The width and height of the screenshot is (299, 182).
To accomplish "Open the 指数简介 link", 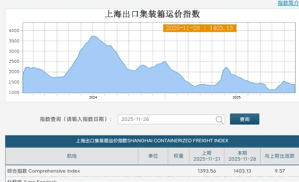I will coord(288,3).
